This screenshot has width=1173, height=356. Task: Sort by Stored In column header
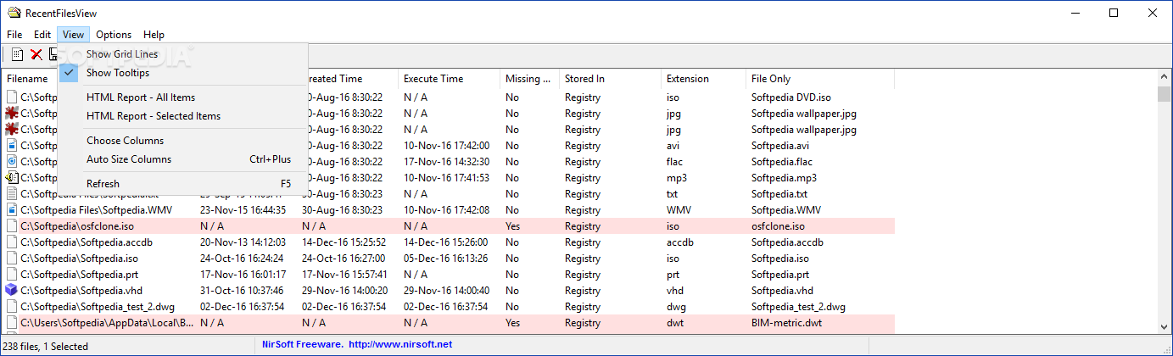click(610, 79)
